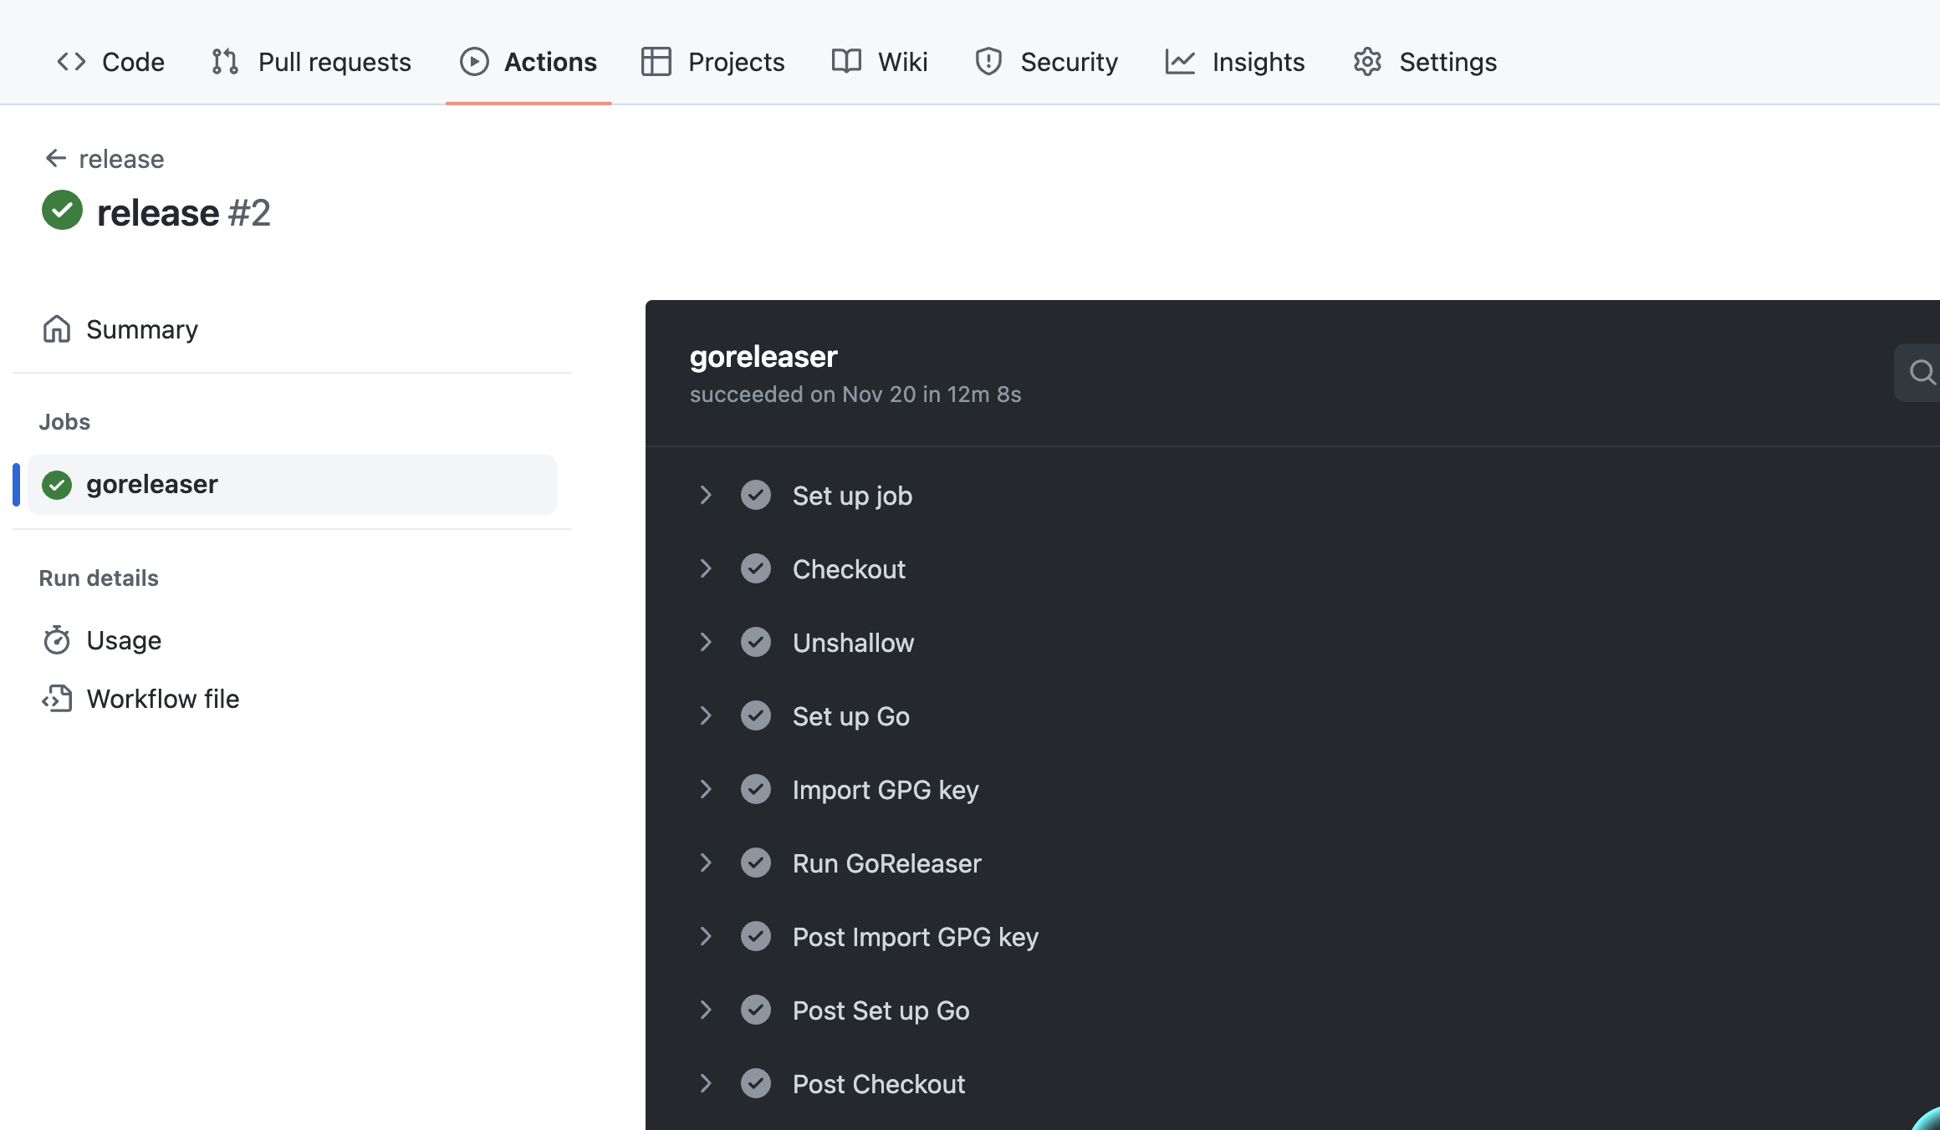
Task: Click the Set up job step label
Action: [x=852, y=496]
